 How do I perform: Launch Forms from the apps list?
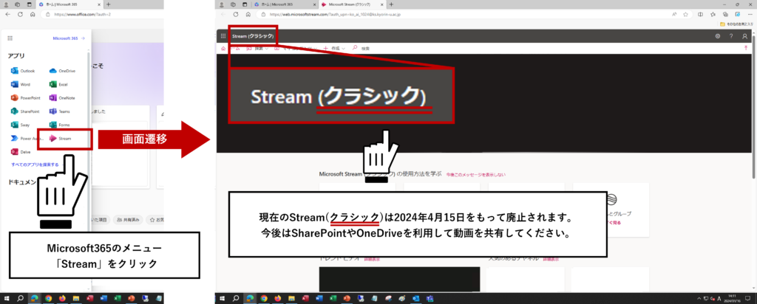pos(59,125)
